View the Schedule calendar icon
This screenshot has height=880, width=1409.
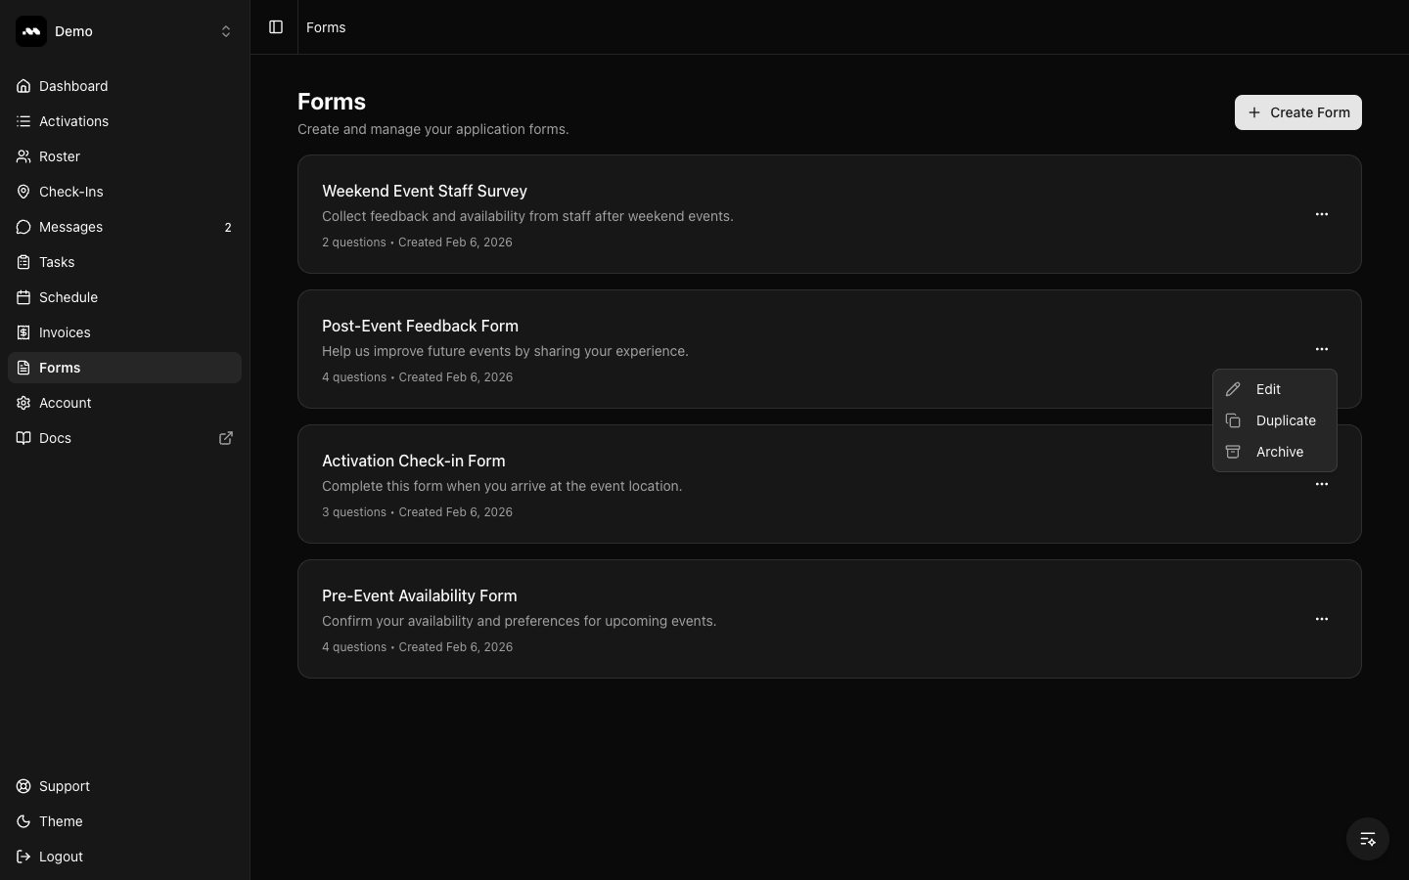click(x=23, y=297)
